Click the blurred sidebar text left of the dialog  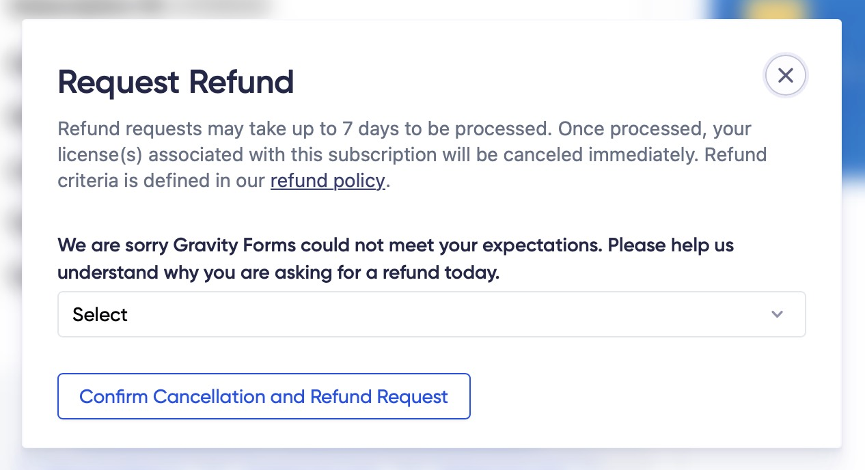(x=10, y=171)
